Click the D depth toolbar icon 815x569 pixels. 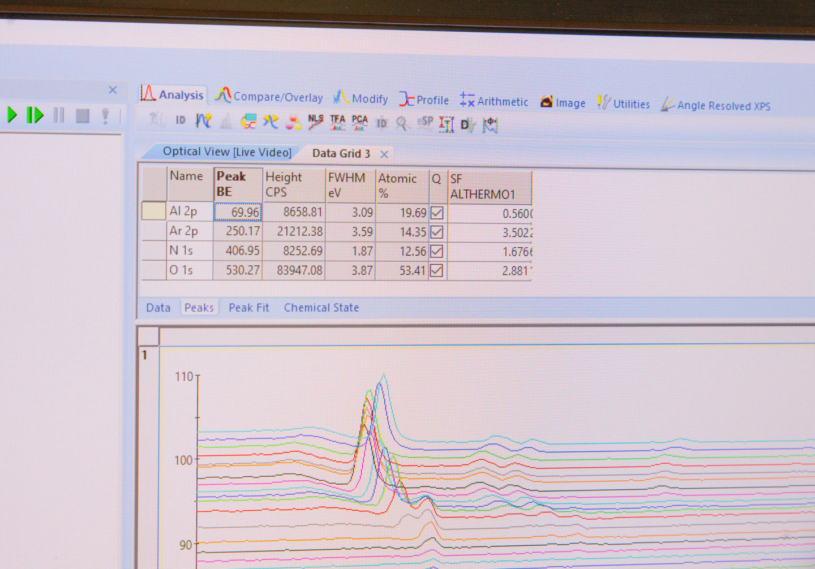click(x=466, y=125)
